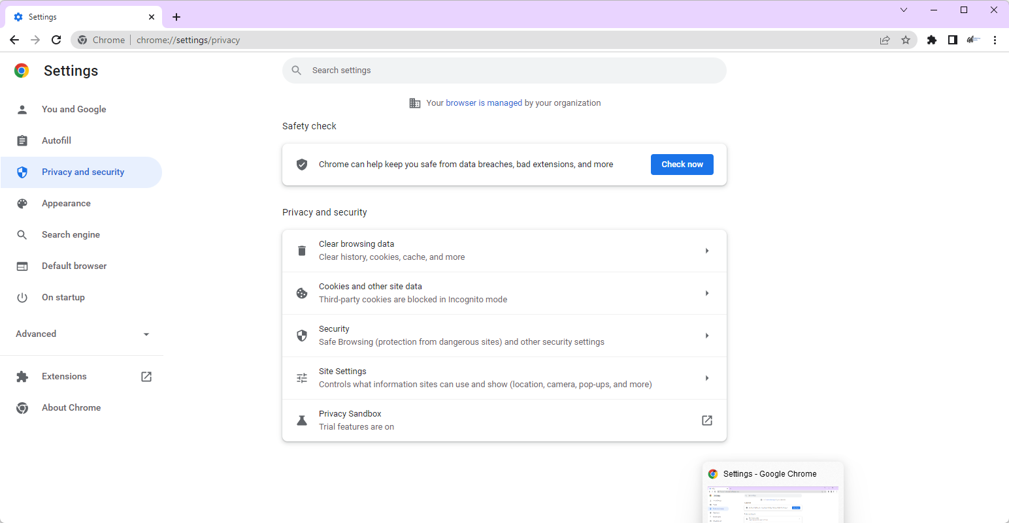The image size is (1009, 523).
Task: Expand Clear browsing data arrow
Action: 707,251
